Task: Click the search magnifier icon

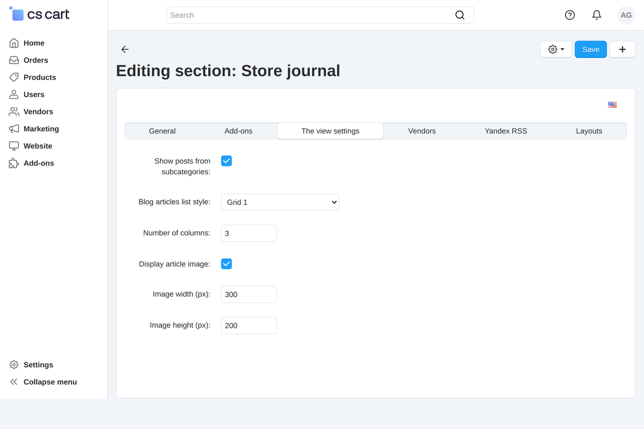Action: [x=460, y=15]
